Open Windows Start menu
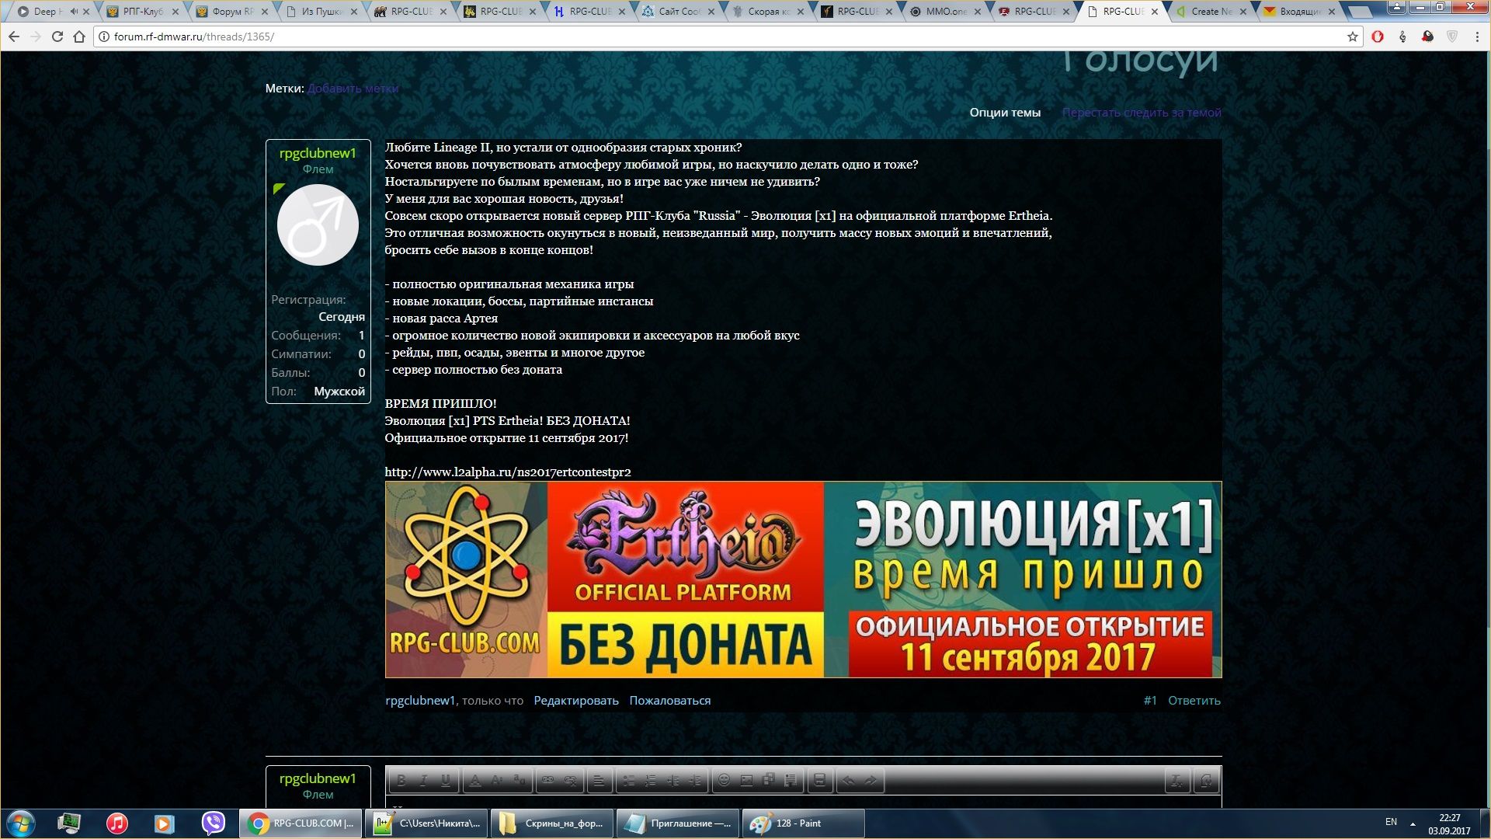This screenshot has height=839, width=1491. (21, 823)
